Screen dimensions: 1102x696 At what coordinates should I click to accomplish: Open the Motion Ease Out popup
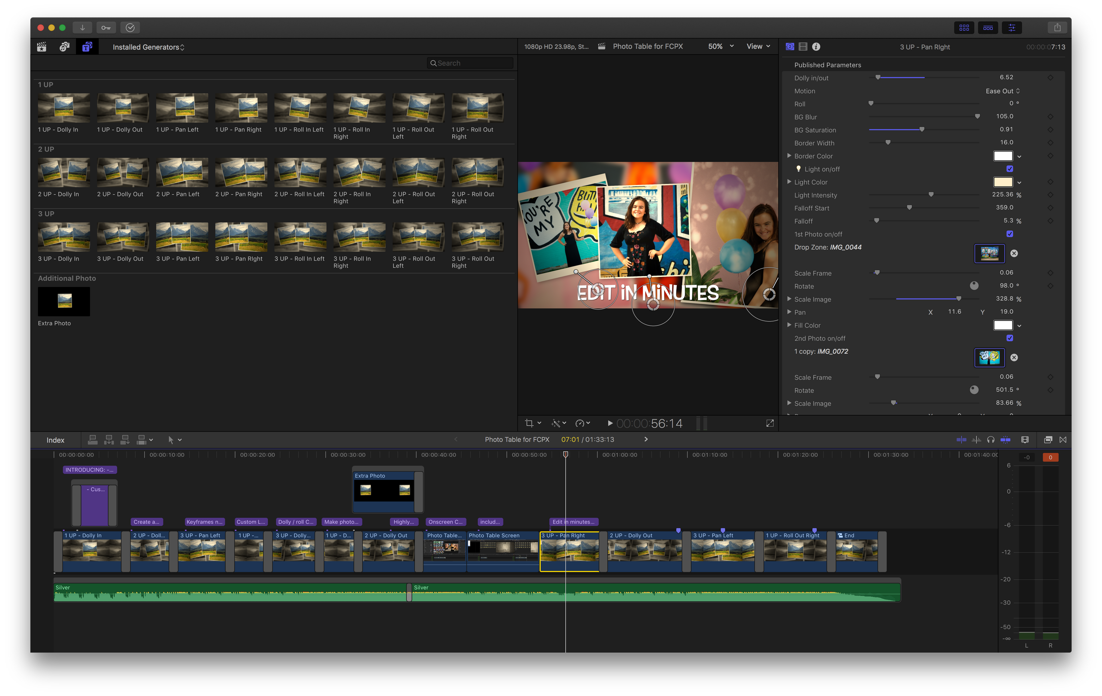1002,91
